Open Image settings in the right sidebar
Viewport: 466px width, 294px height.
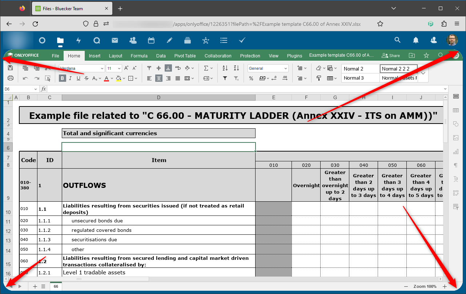pyautogui.click(x=456, y=138)
